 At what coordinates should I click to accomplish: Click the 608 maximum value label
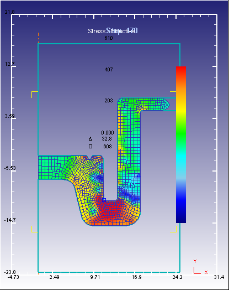pyautogui.click(x=108, y=147)
